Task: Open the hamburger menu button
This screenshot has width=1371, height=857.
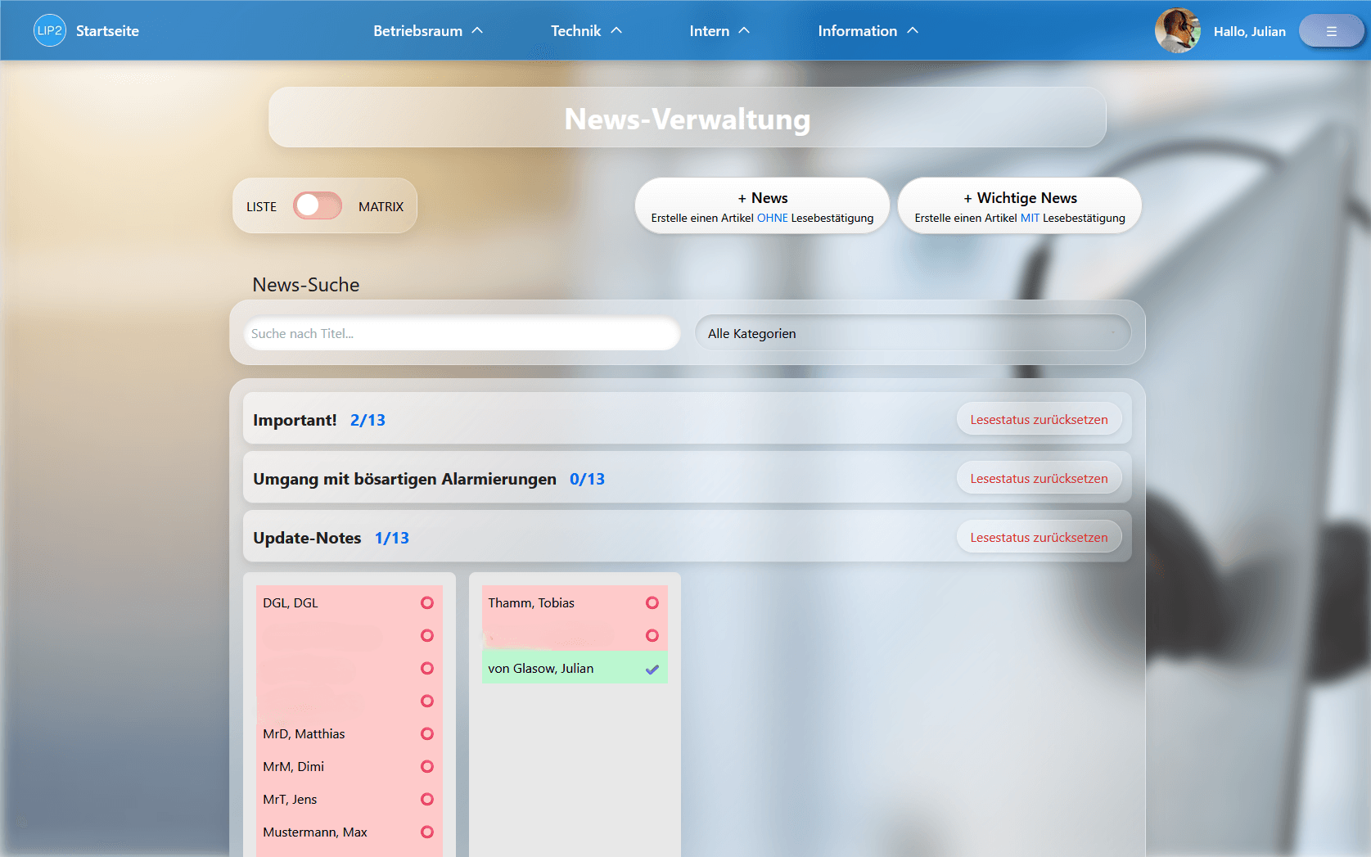Action: pyautogui.click(x=1331, y=31)
